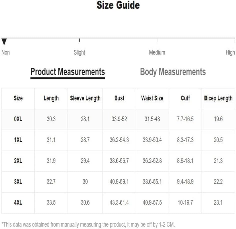Select the 0XL size row
The height and width of the screenshot is (229, 236).
(118, 119)
